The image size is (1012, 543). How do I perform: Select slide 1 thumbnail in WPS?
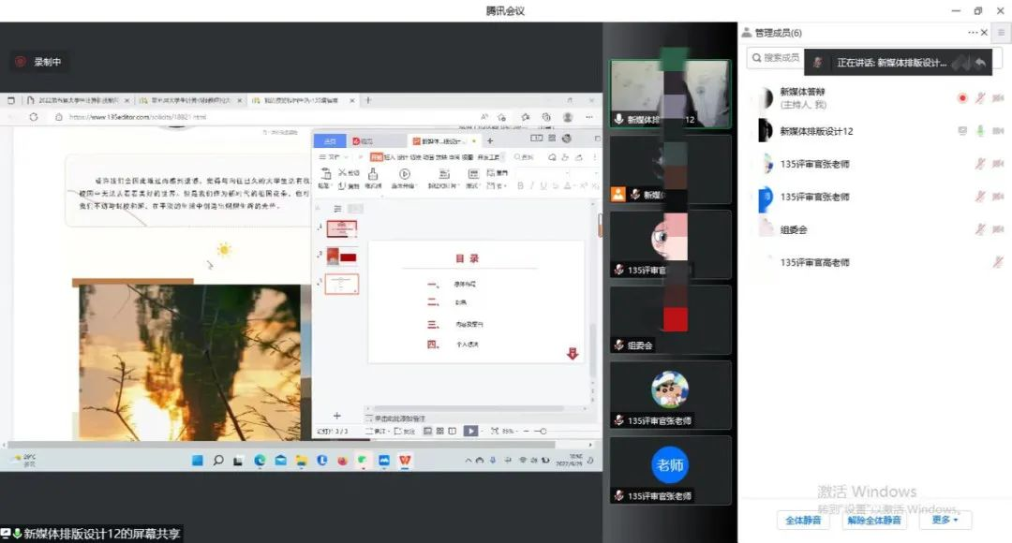341,228
